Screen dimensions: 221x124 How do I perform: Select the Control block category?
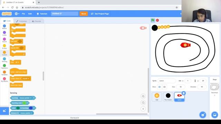(4, 53)
